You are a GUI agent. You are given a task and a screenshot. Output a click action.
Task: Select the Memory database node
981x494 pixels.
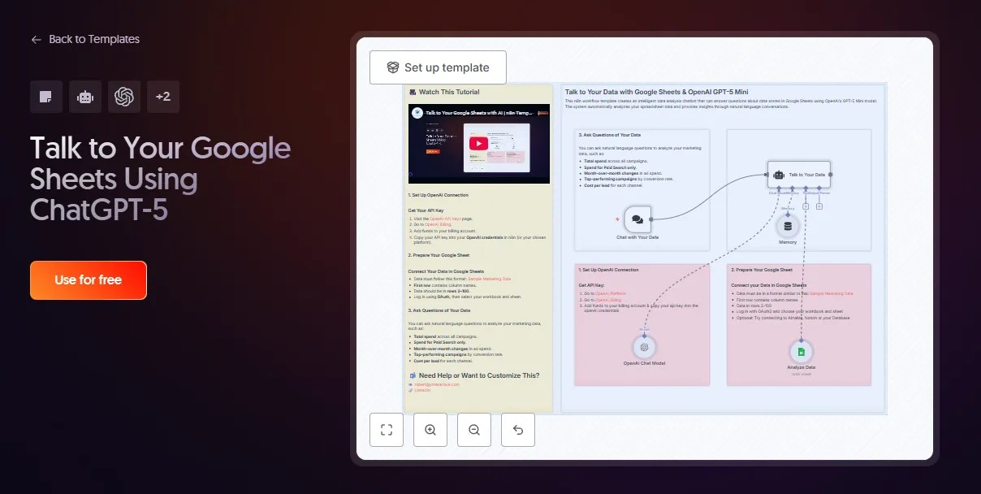click(x=788, y=227)
